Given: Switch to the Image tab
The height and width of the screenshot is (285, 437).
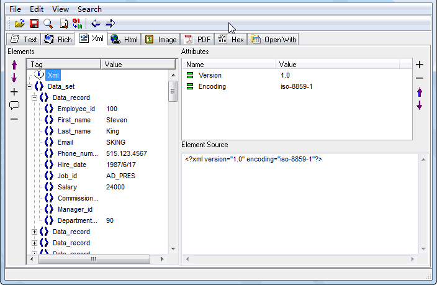Looking at the screenshot, I should [x=161, y=39].
